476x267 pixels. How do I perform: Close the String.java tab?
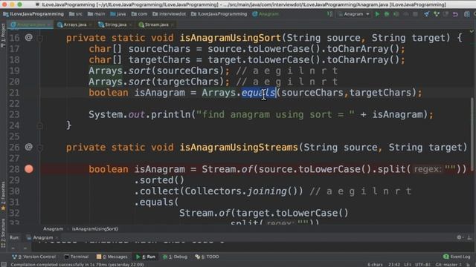tap(131, 24)
